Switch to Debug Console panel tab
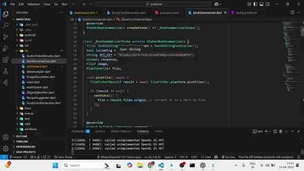 pyautogui.click(x=121, y=131)
